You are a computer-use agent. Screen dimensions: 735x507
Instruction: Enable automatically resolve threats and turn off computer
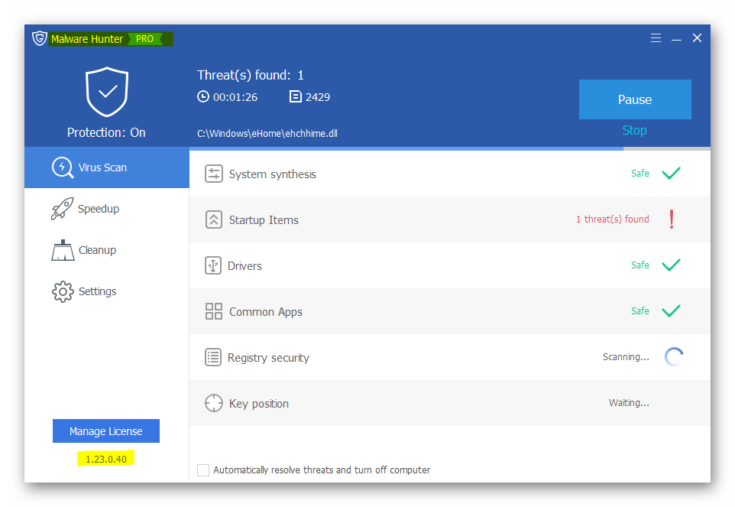click(203, 470)
